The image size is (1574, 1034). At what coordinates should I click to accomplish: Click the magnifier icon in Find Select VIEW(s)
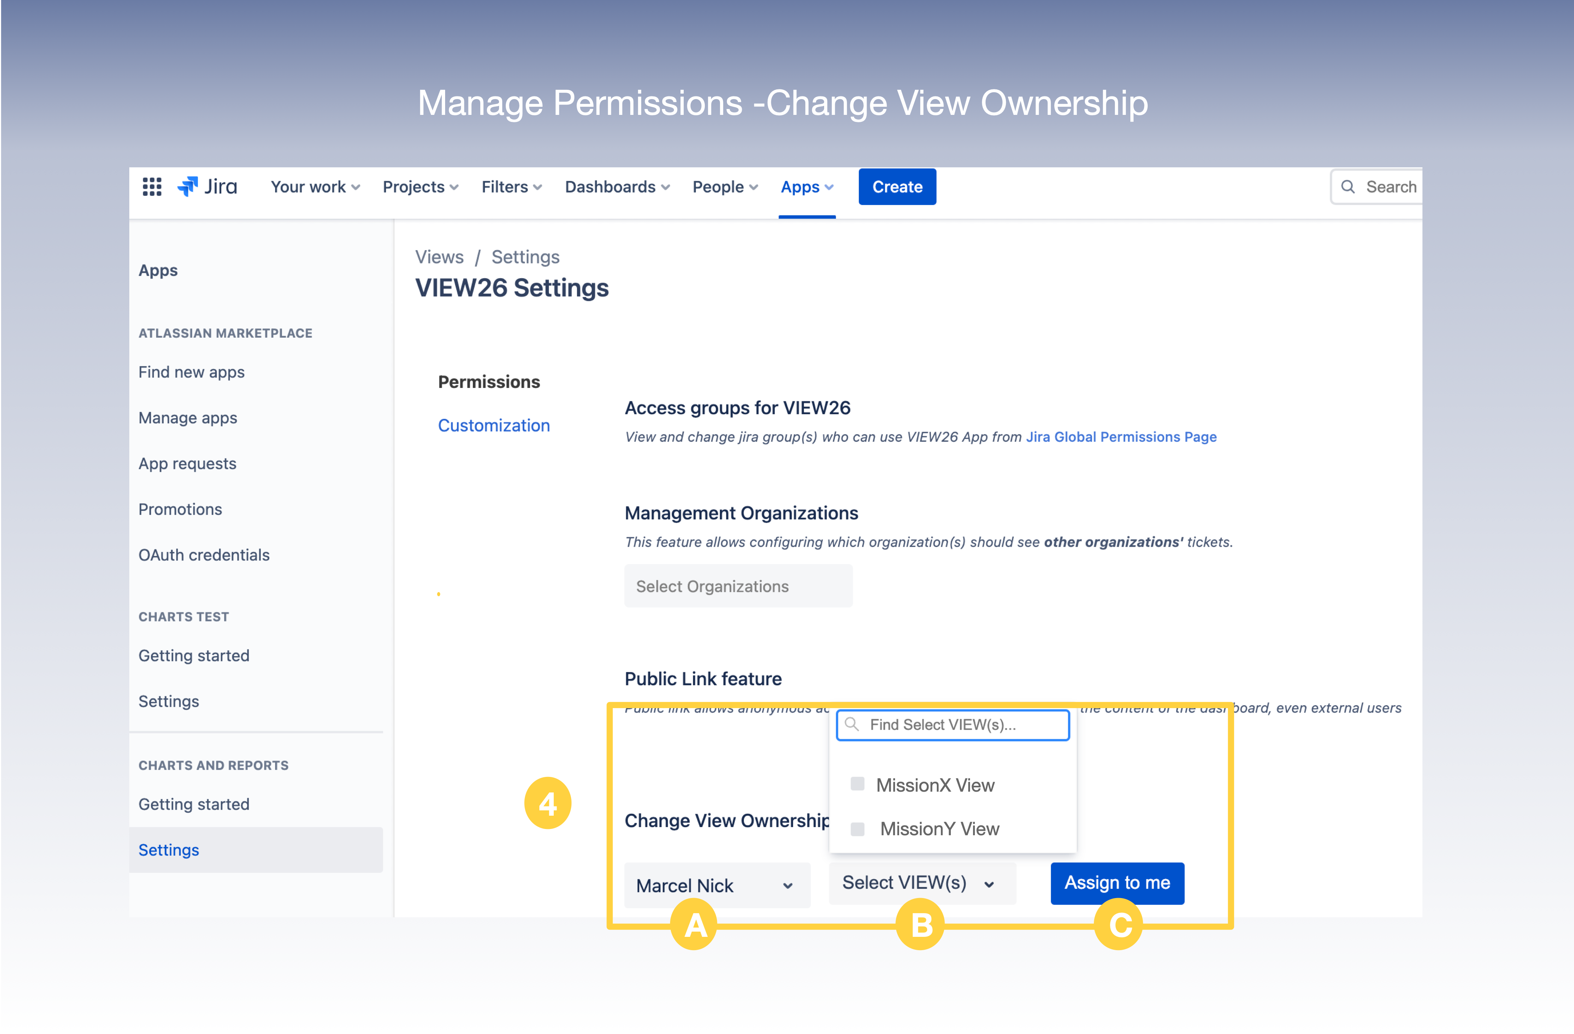[852, 724]
